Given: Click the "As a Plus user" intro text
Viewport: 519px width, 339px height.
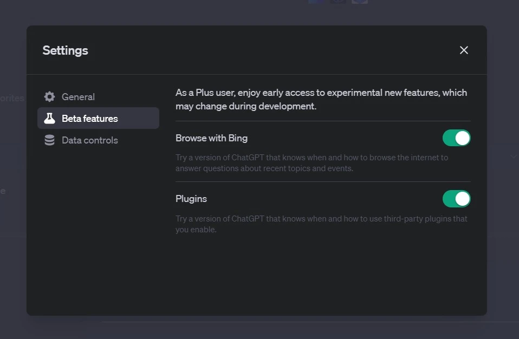Looking at the screenshot, I should click(321, 99).
